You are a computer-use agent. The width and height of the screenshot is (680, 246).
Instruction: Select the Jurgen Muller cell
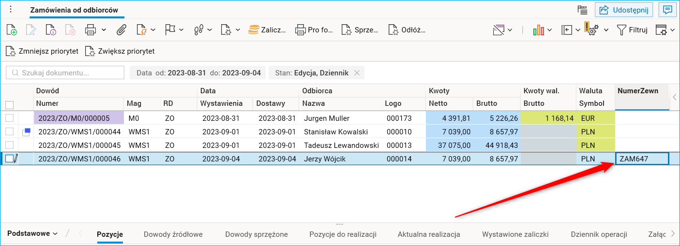pyautogui.click(x=341, y=118)
